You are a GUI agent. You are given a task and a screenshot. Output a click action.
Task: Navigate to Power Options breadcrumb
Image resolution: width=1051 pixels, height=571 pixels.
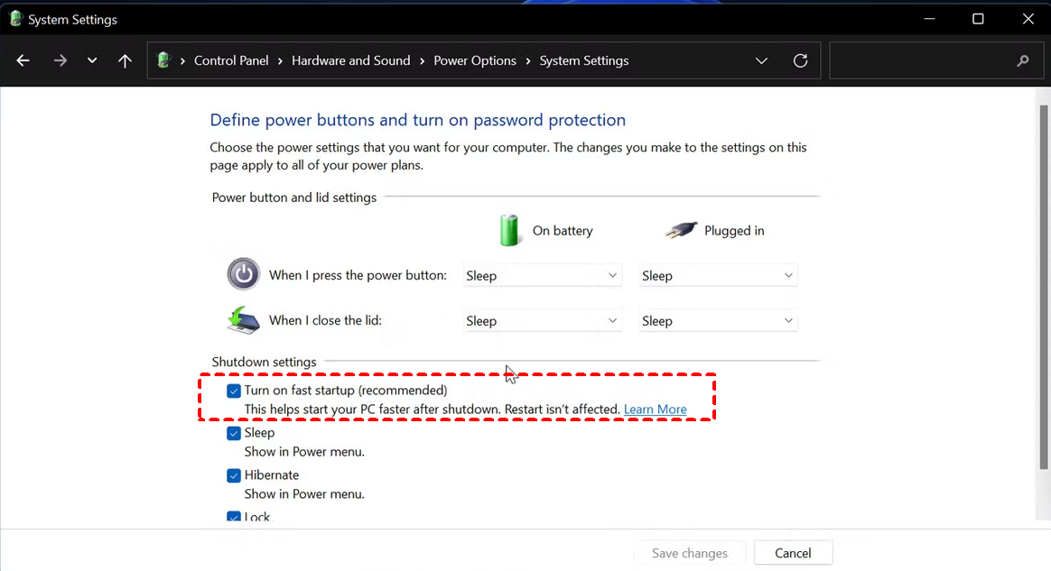click(475, 60)
